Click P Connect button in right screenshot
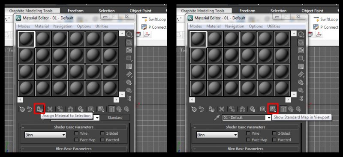The height and width of the screenshot is (157, 343). pos(326,27)
